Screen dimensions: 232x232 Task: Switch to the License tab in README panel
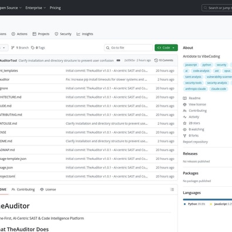48,189
